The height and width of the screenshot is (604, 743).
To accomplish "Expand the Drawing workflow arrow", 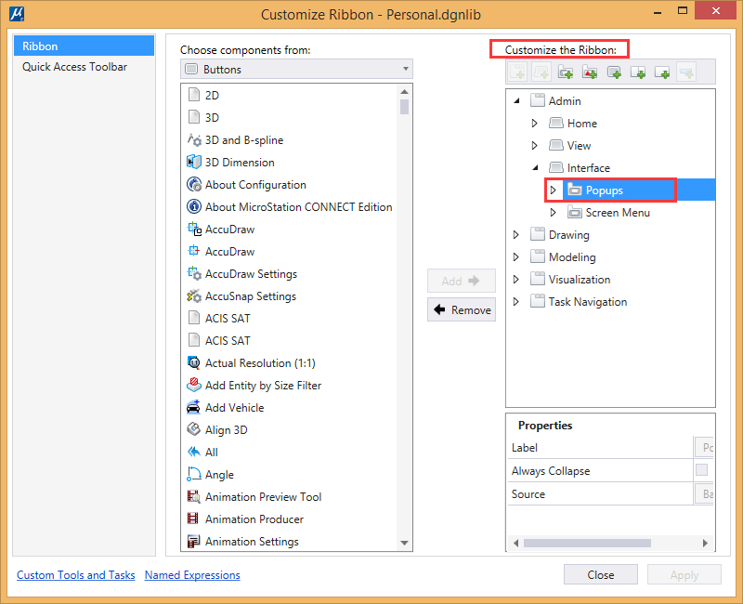I will pos(516,235).
